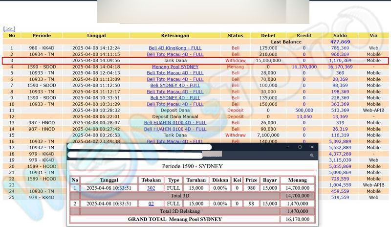Click the zoom magnifier icon in popup address bar

(311, 155)
